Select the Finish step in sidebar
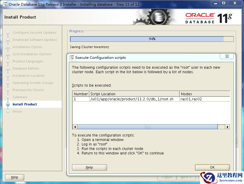The width and height of the screenshot is (244, 184). (x=17, y=111)
